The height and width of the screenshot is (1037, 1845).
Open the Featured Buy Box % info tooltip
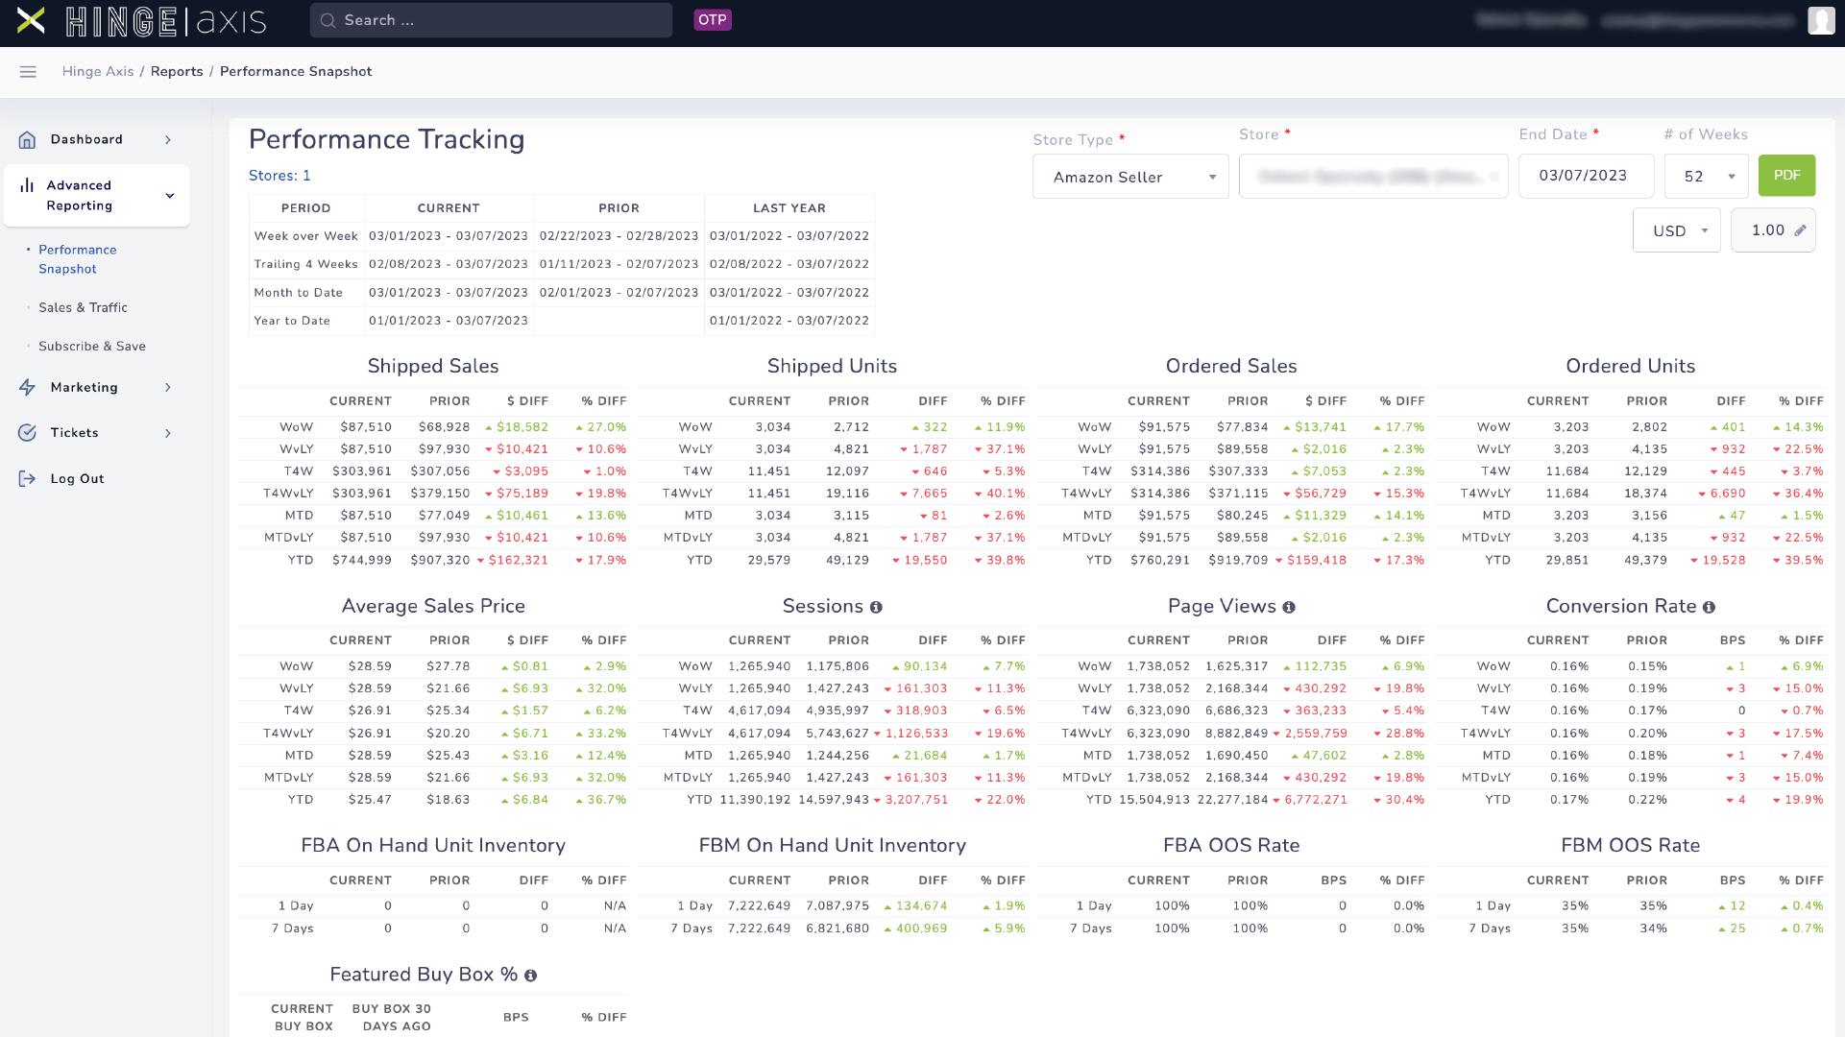tap(531, 975)
